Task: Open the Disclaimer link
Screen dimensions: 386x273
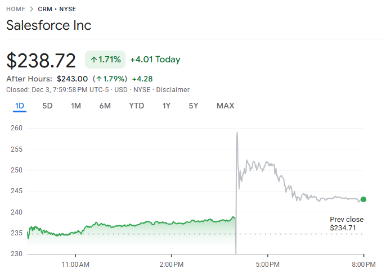Action: pos(173,90)
